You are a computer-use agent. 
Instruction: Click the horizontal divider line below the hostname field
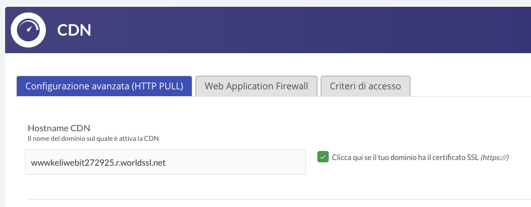(x=279, y=199)
